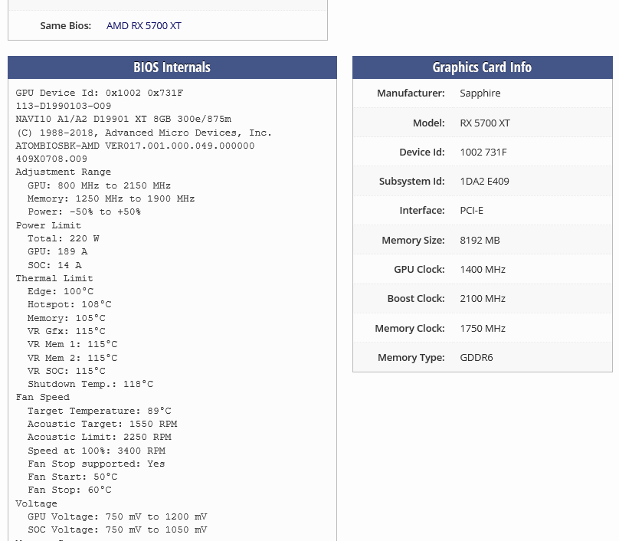Click the Manufacturer value 'Sapphire'
Viewport: 619px width, 541px height.
click(x=480, y=93)
